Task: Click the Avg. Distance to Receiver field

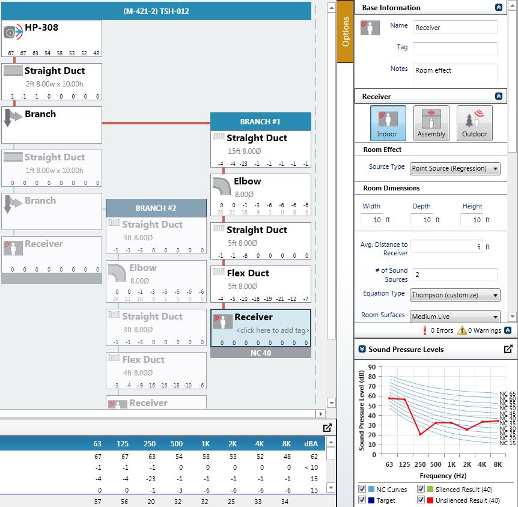Action: 446,247
